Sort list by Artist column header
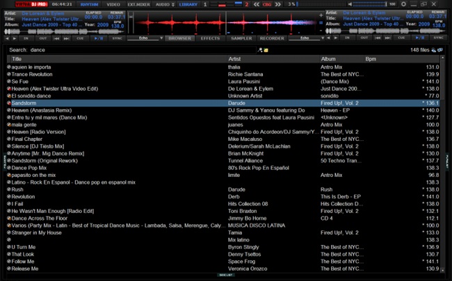This screenshot has height=281, width=452. [x=273, y=59]
